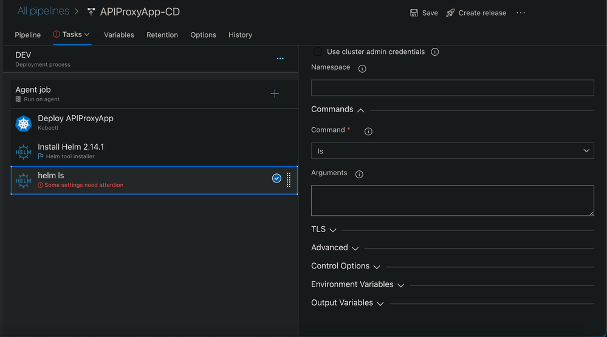Click error icon by Some settings need attention

coord(40,185)
